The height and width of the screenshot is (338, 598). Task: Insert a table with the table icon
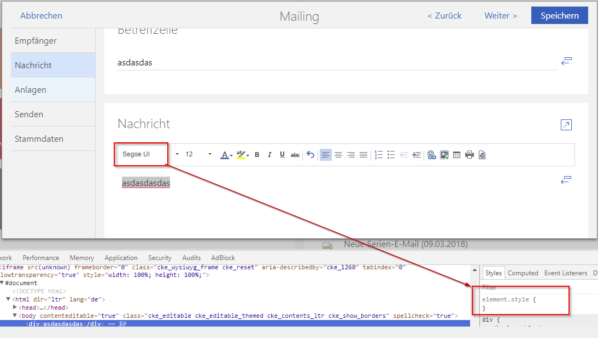pos(457,154)
